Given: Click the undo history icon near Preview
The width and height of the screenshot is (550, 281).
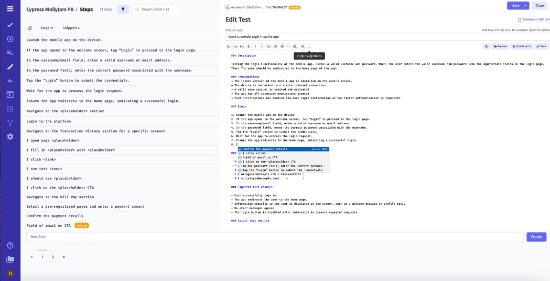Looking at the screenshot, I should tap(487, 46).
